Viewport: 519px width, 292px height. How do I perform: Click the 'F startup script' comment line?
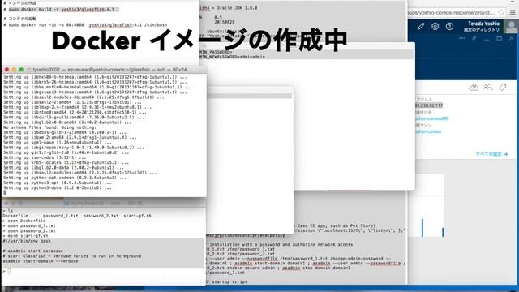(227, 282)
